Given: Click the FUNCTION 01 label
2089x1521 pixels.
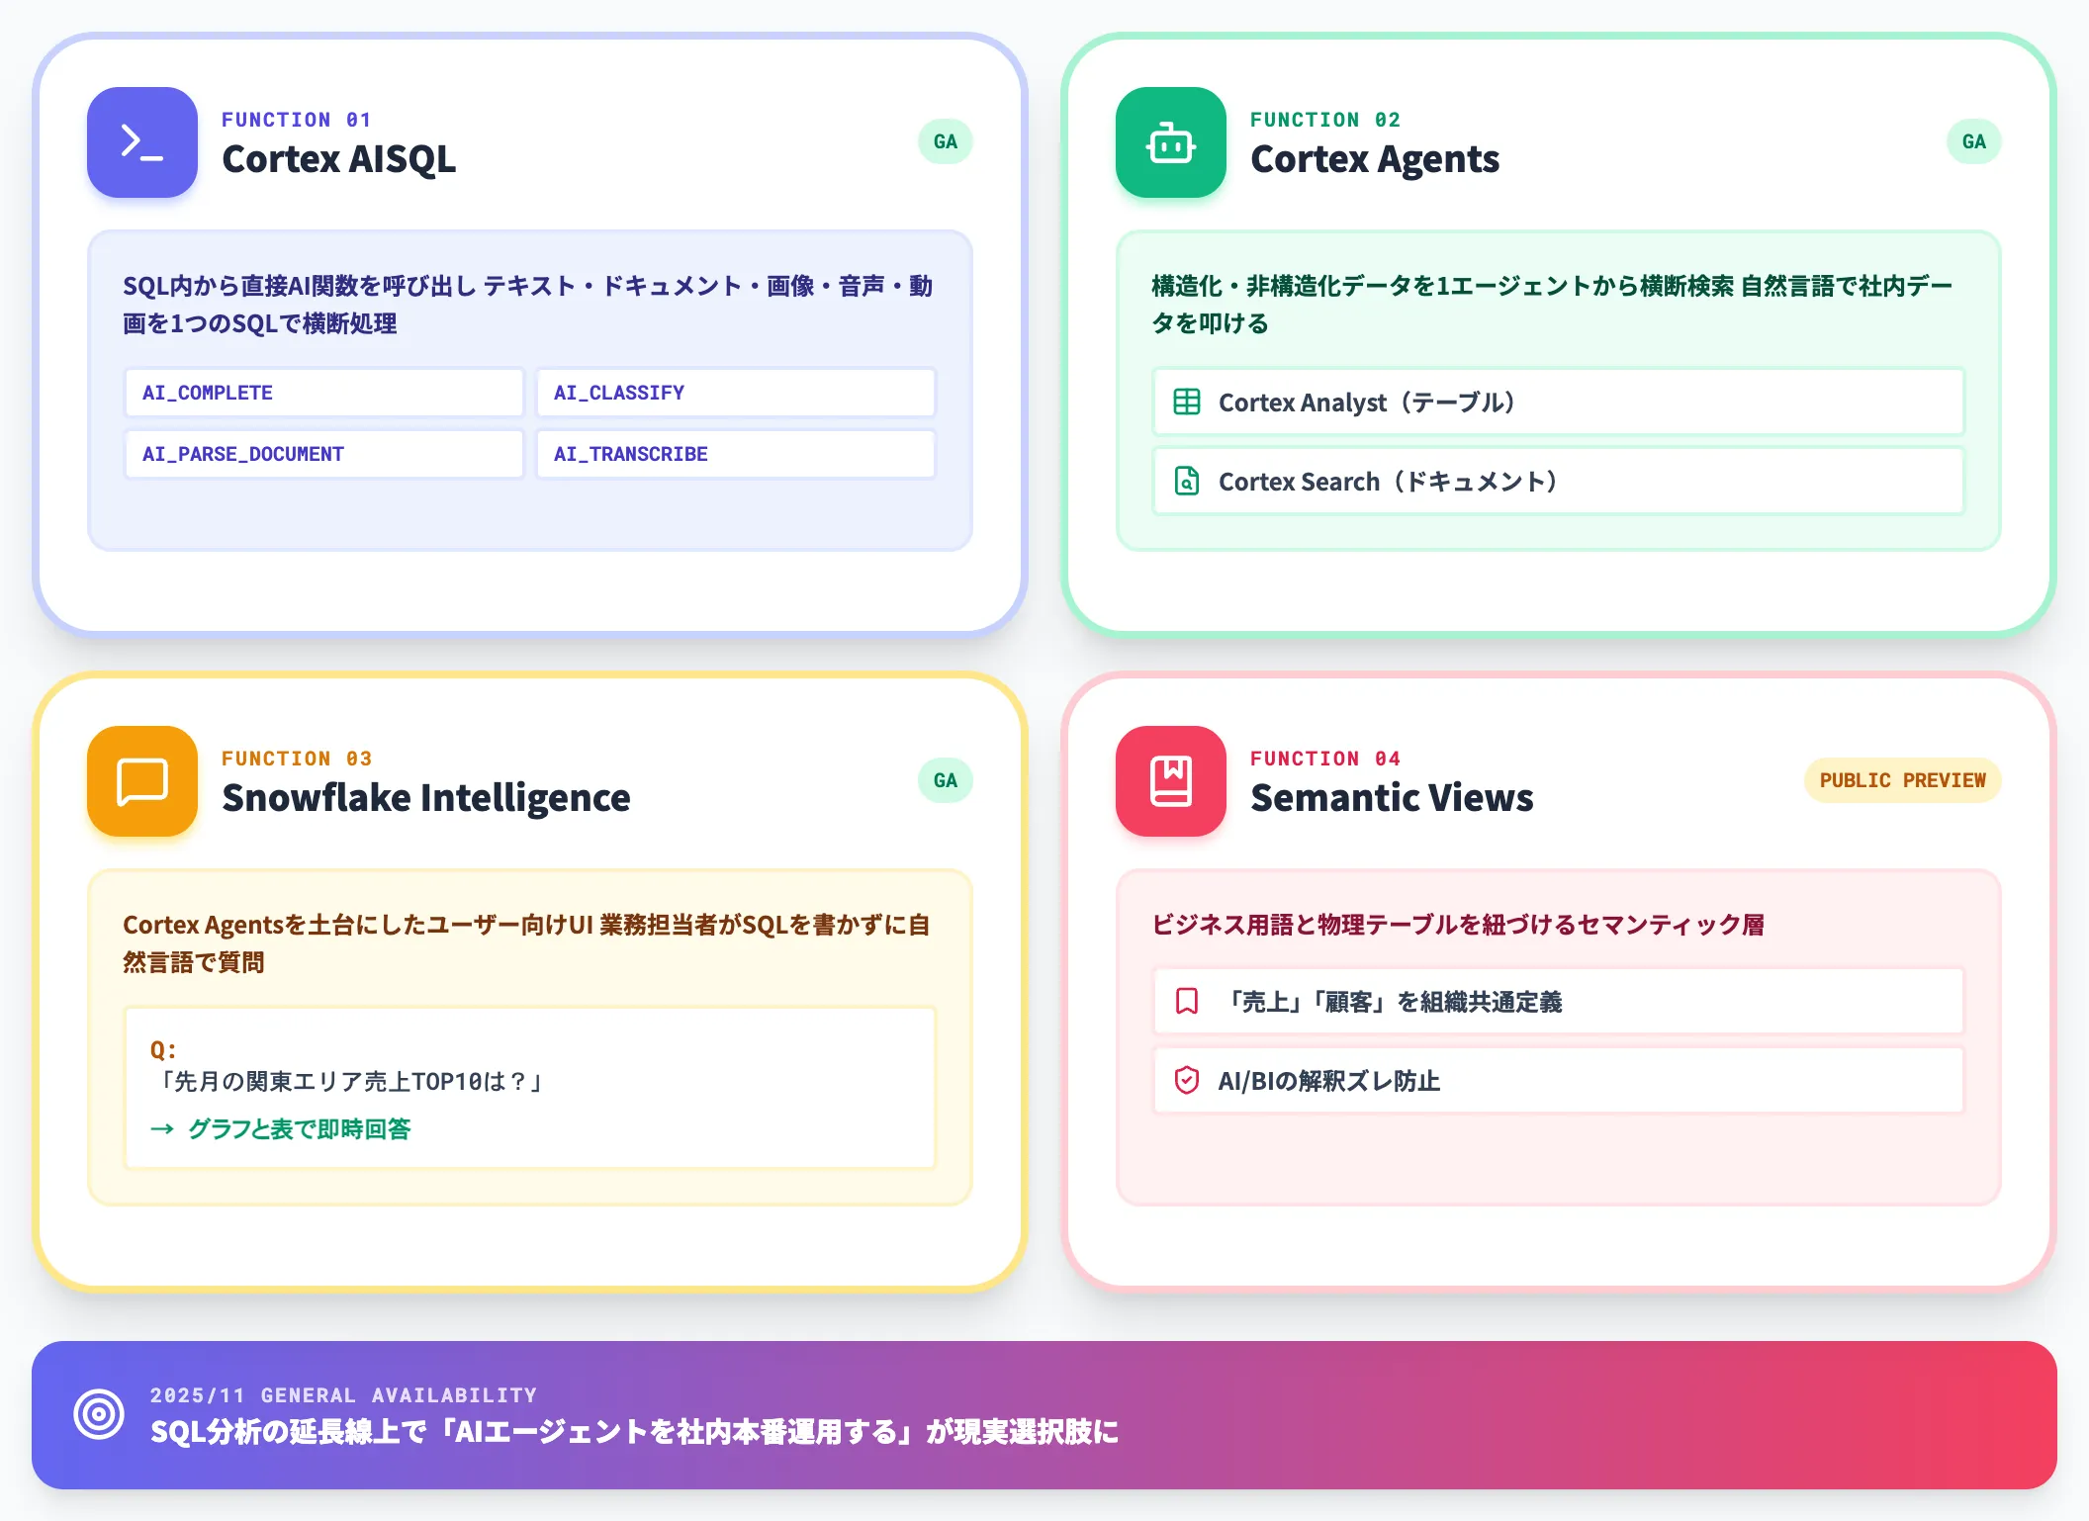Looking at the screenshot, I should click(x=297, y=120).
